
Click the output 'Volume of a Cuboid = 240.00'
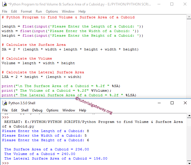point(40,154)
